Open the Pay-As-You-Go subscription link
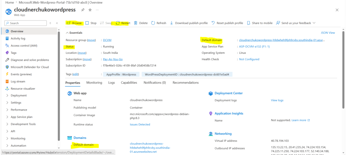346x155 pixels. [x=113, y=59]
